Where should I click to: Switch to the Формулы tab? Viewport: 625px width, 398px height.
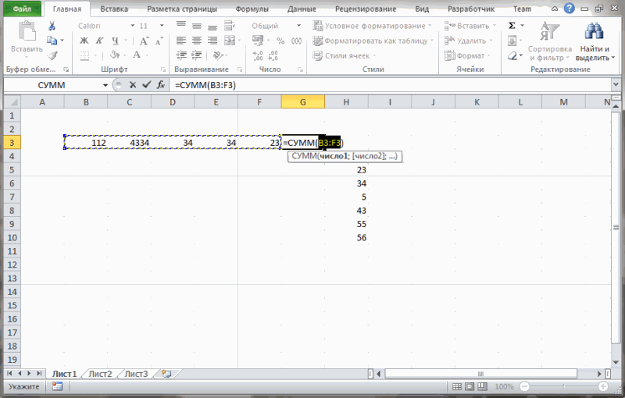[252, 9]
